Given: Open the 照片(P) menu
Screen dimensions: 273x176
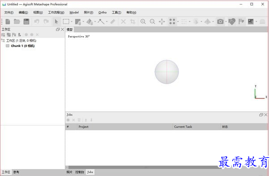Looking at the screenshot, I should (x=89, y=13).
